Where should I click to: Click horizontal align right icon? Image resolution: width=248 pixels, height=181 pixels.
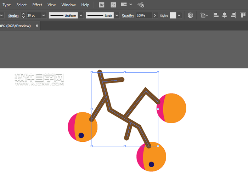click(x=233, y=16)
